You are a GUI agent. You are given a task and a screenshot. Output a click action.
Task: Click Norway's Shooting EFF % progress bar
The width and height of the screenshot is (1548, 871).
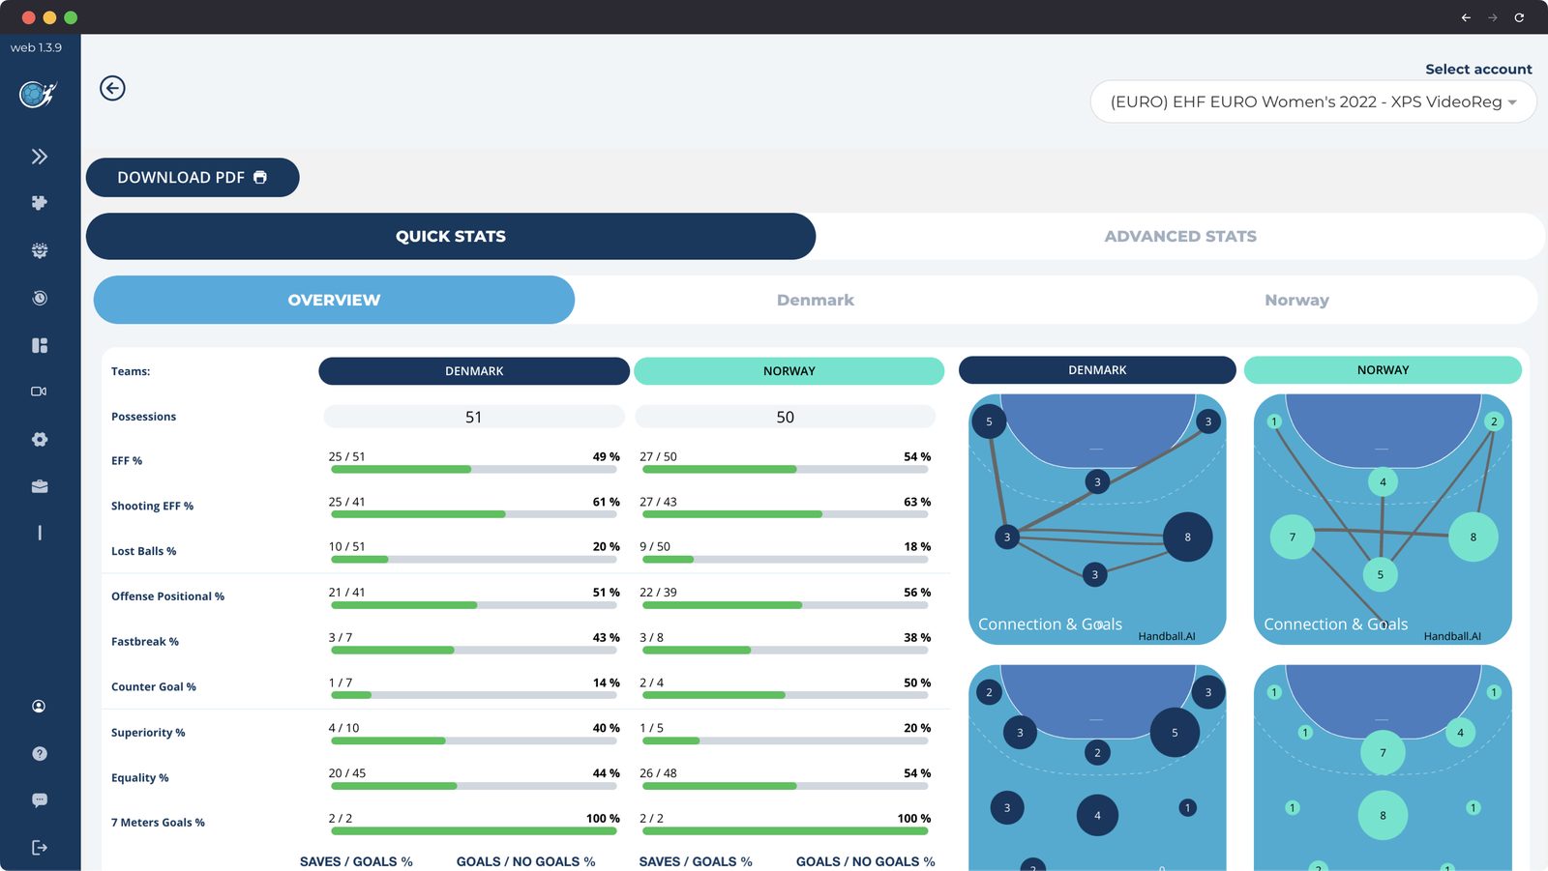click(784, 514)
